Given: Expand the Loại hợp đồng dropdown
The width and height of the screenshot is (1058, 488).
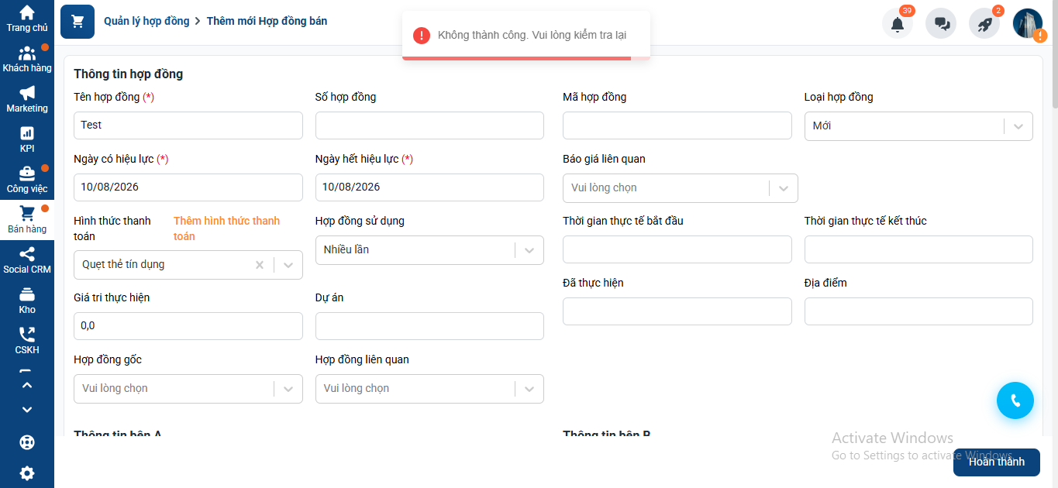Looking at the screenshot, I should tap(1018, 126).
